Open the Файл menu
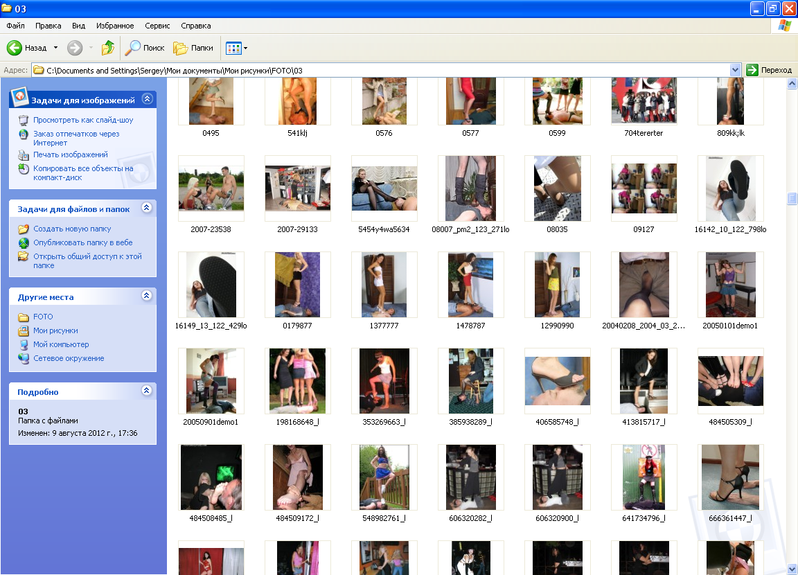The height and width of the screenshot is (575, 798). point(16,26)
